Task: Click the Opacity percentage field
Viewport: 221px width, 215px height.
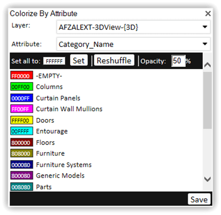Action: [178, 61]
